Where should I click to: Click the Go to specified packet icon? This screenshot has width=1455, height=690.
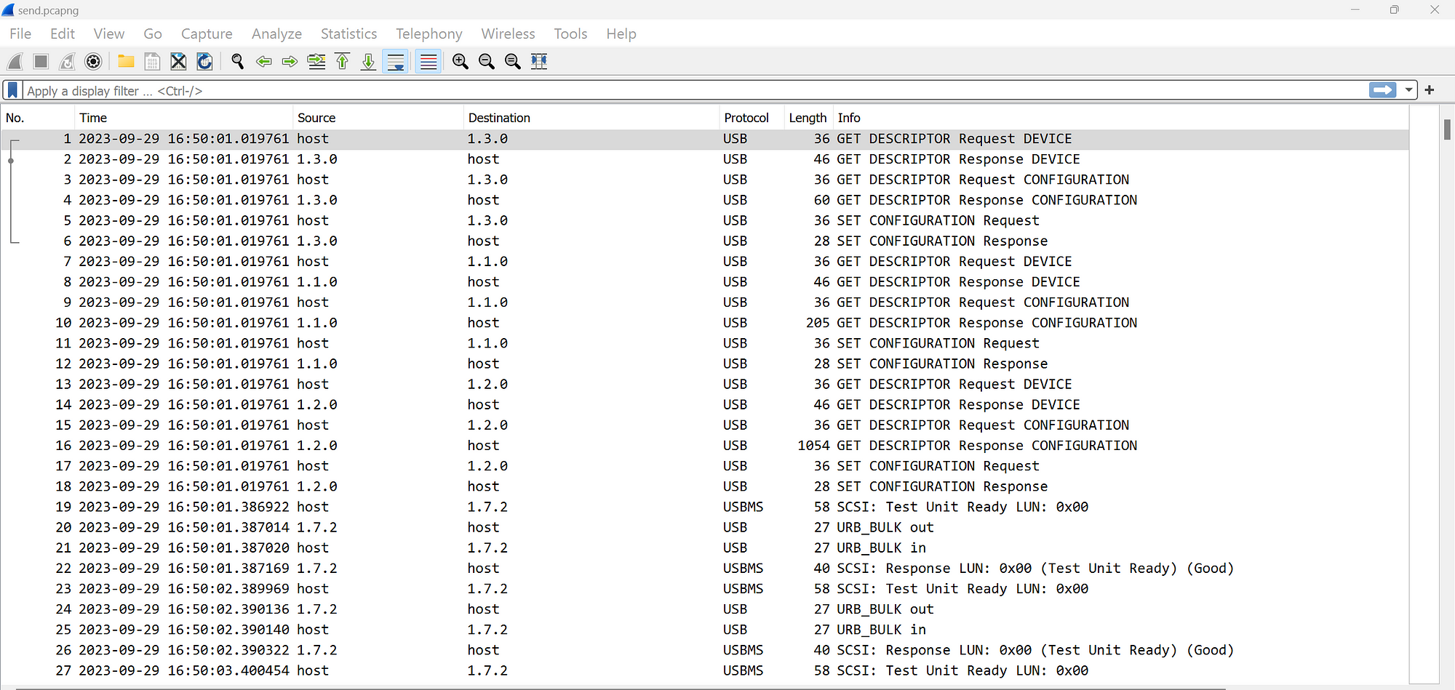tap(316, 62)
